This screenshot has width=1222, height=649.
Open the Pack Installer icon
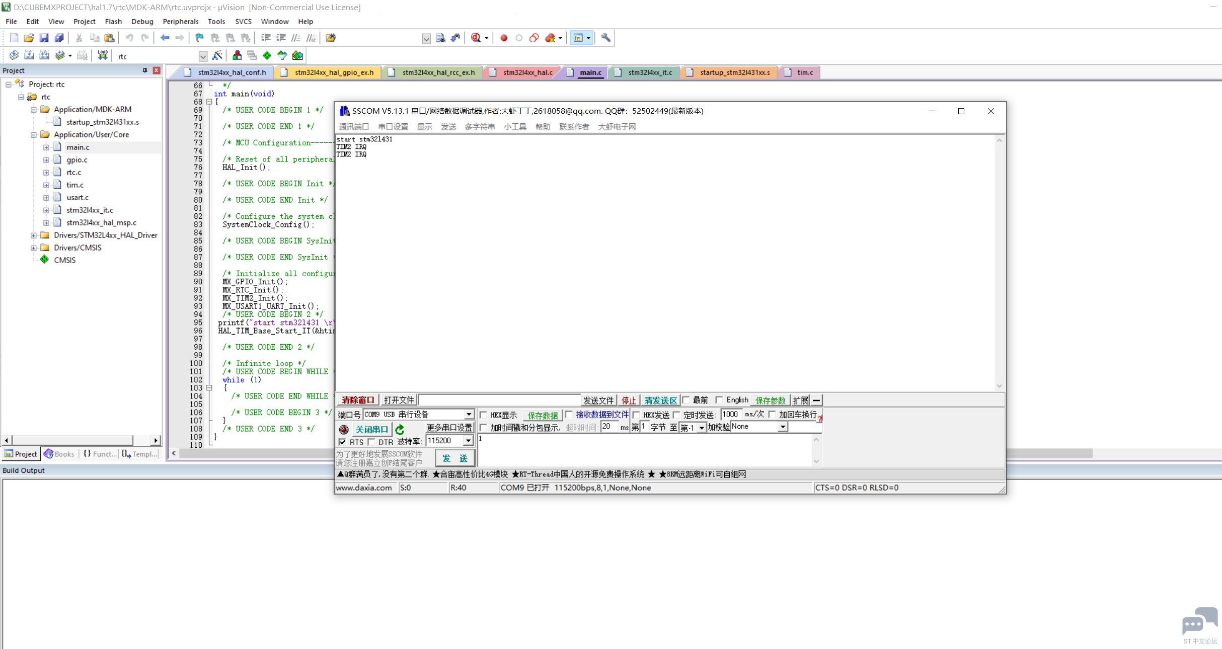click(x=297, y=55)
